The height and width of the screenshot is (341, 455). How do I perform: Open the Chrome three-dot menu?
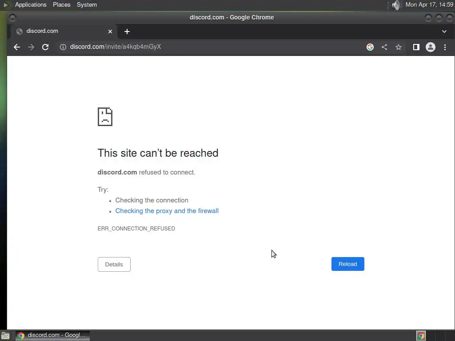pyautogui.click(x=445, y=47)
